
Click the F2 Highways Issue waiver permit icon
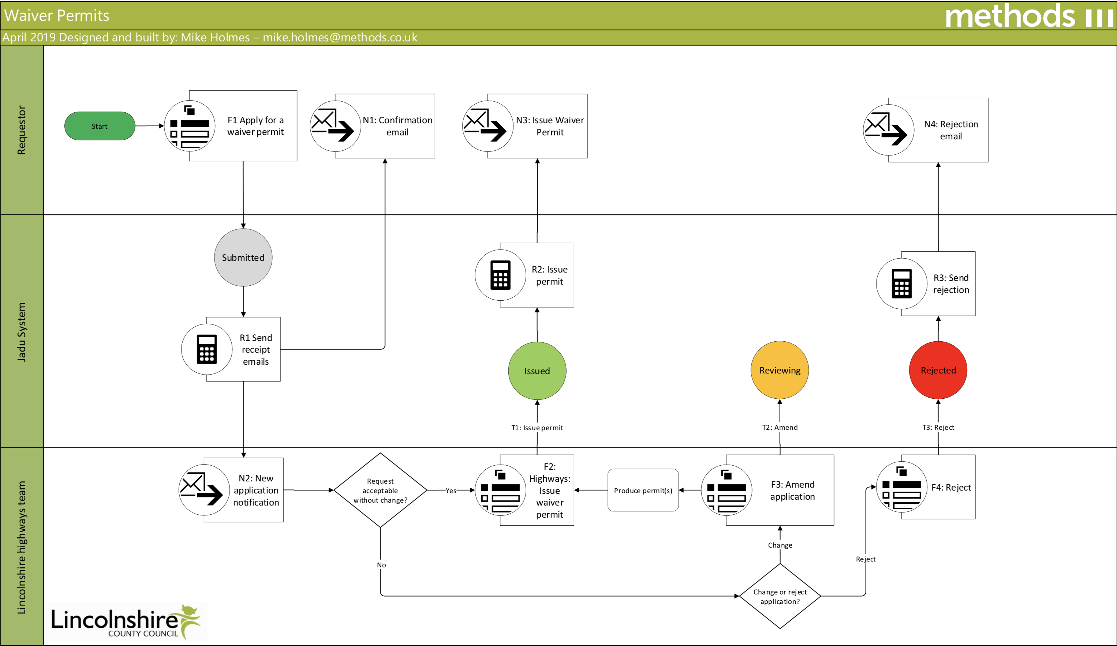click(500, 489)
